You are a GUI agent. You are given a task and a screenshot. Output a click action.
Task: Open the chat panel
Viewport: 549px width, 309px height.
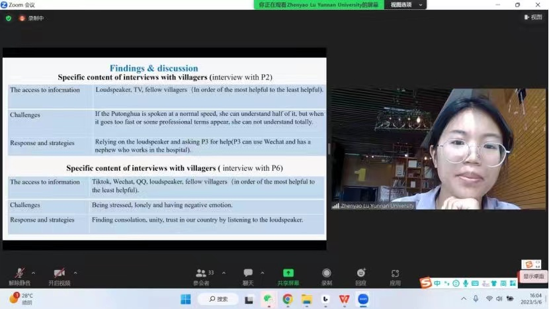coord(248,275)
